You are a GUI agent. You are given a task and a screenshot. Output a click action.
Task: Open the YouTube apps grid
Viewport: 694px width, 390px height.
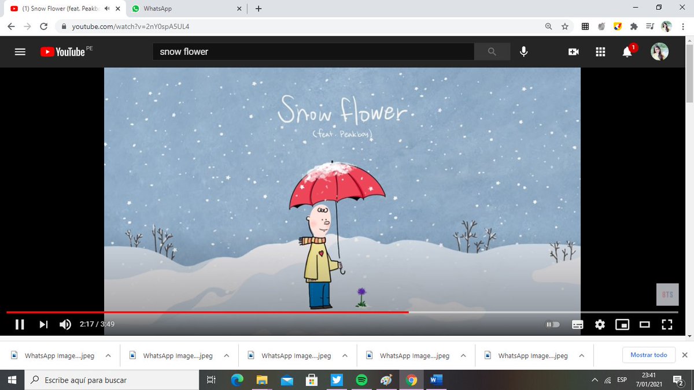[600, 51]
